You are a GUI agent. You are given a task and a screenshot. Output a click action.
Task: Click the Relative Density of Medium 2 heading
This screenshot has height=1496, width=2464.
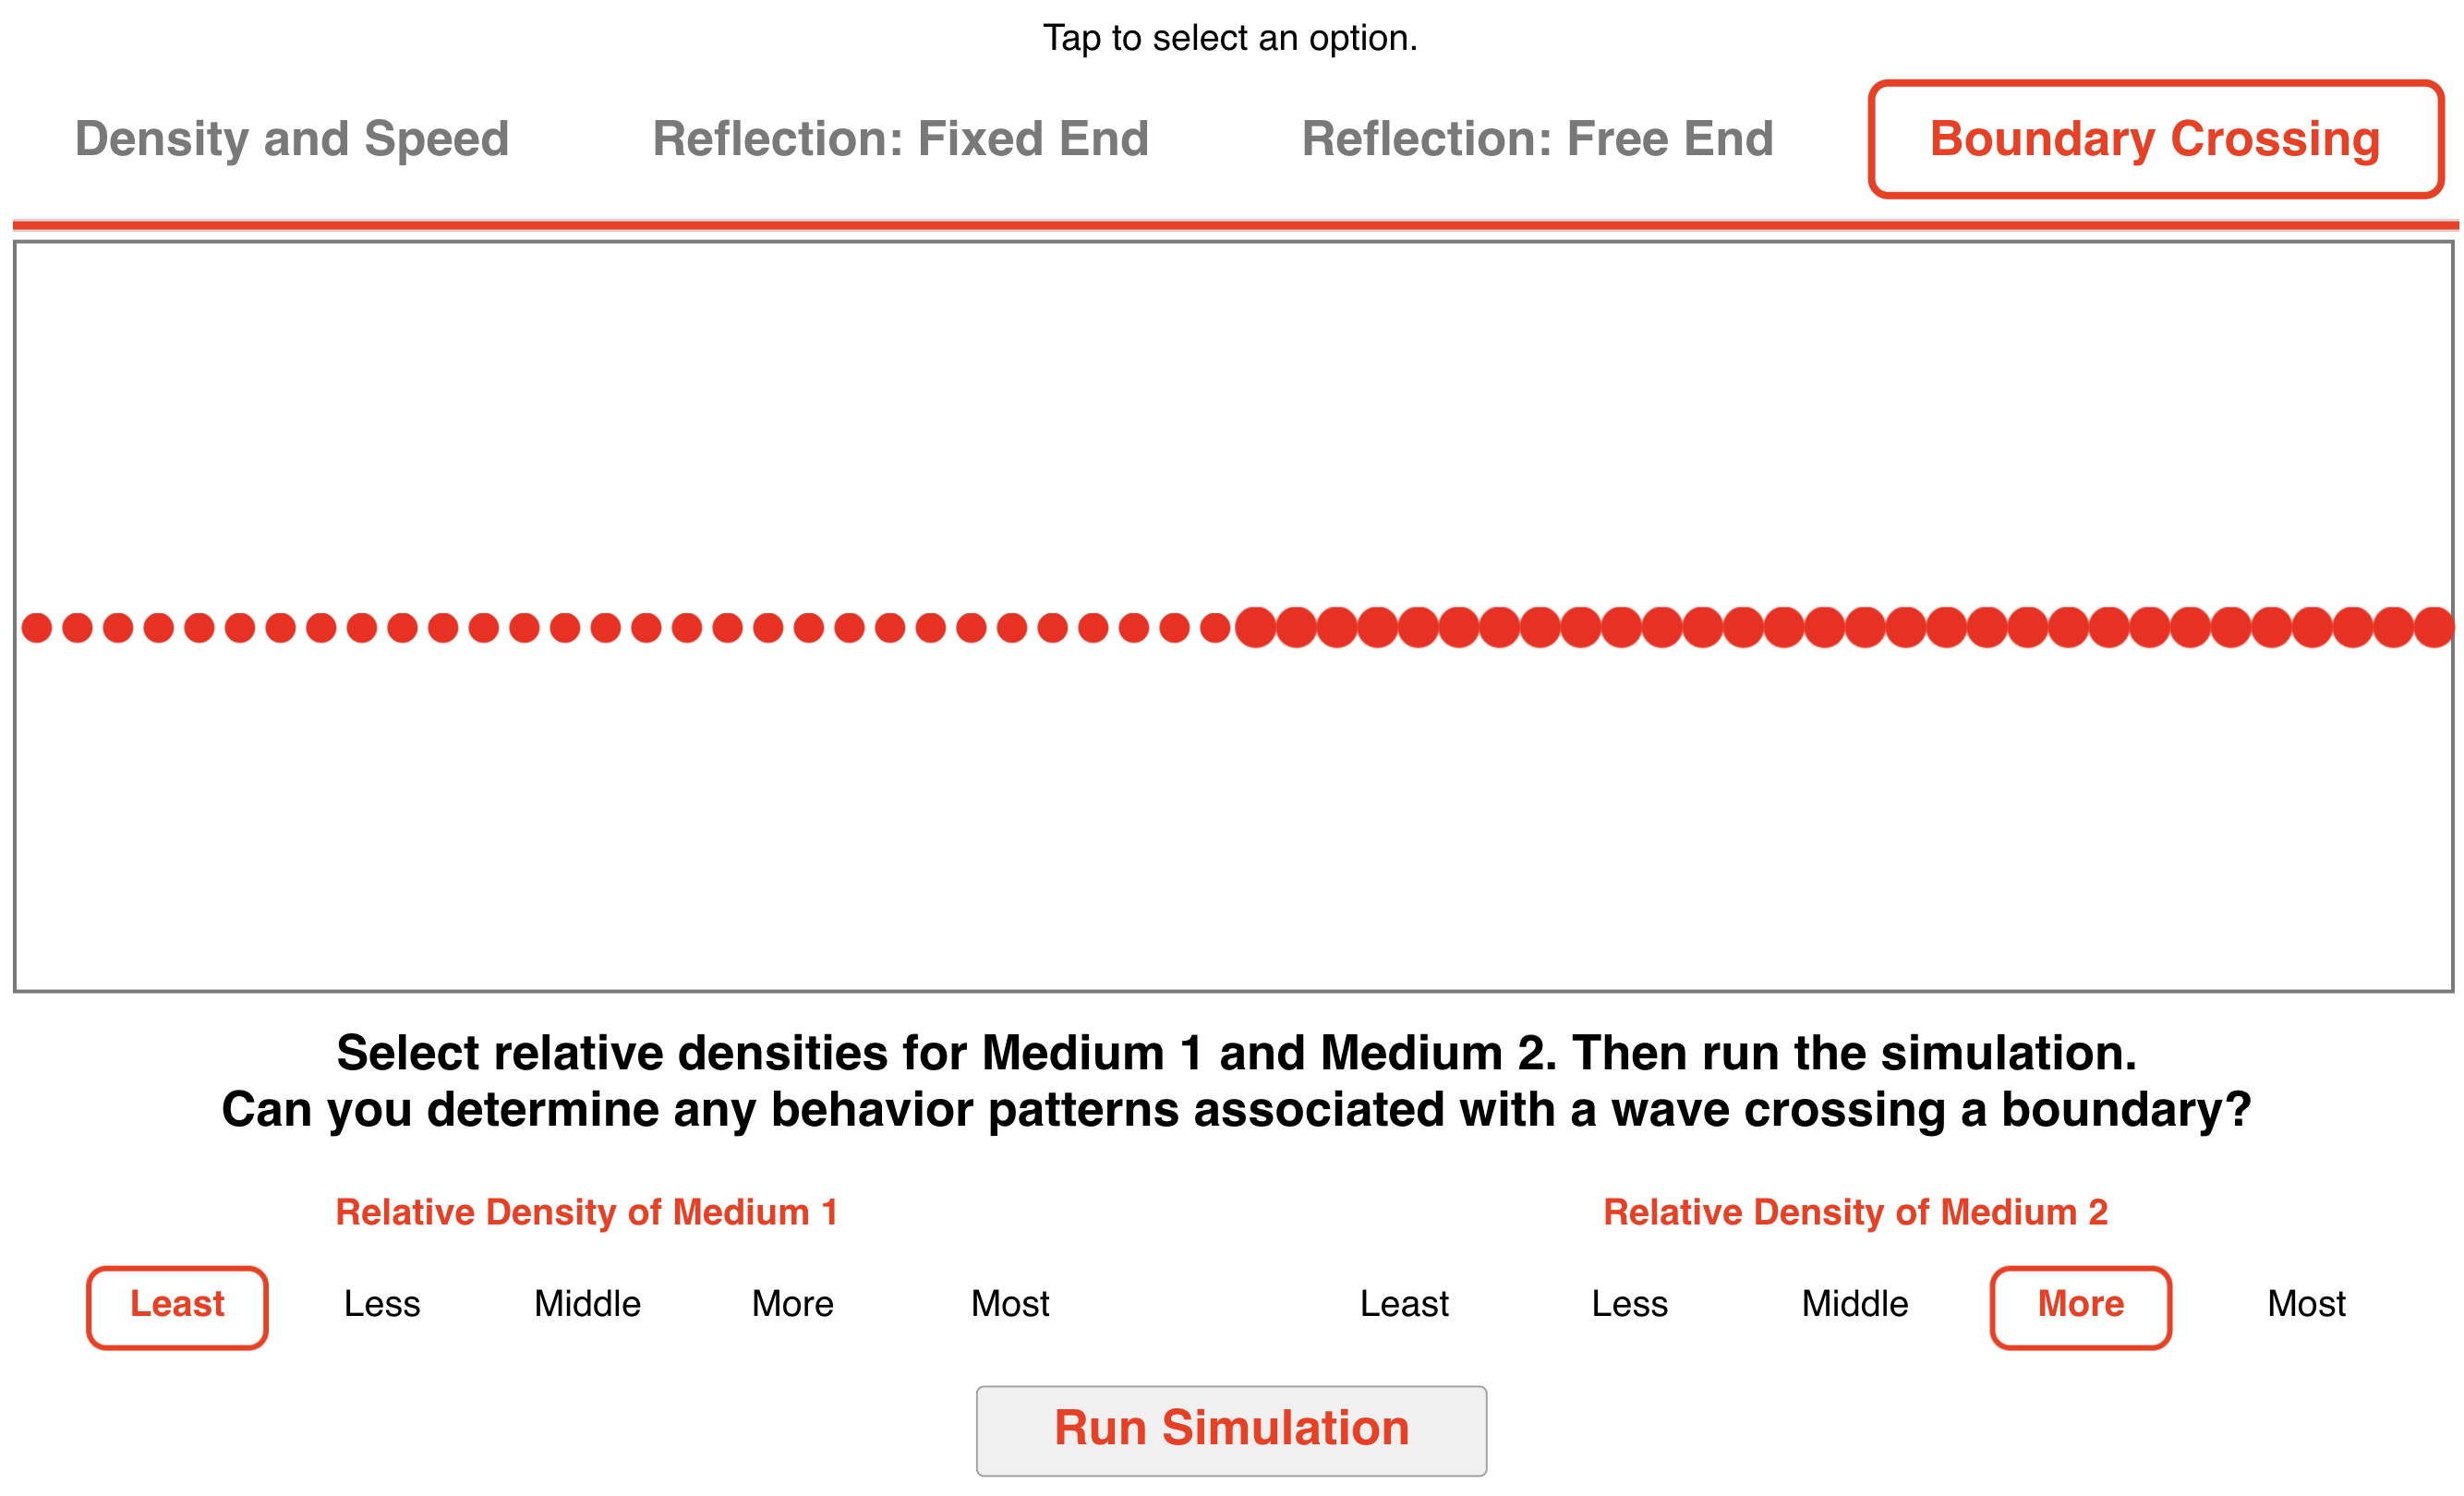tap(1855, 1212)
